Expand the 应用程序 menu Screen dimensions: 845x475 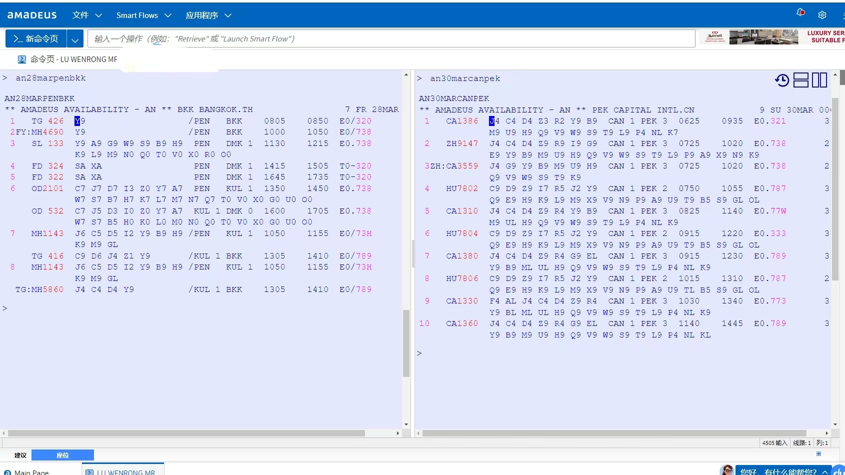point(208,15)
